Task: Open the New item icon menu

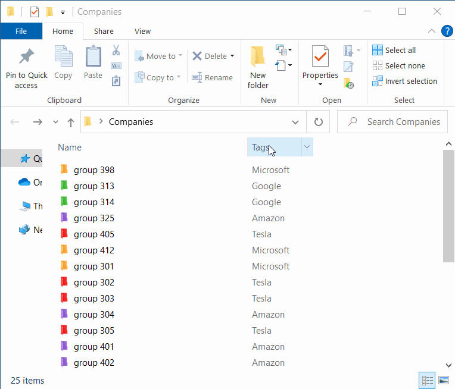Action: coord(283,50)
